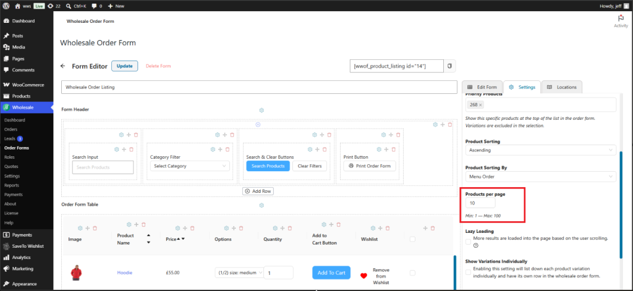Click the Update button
Image resolution: width=633 pixels, height=291 pixels.
tap(125, 65)
